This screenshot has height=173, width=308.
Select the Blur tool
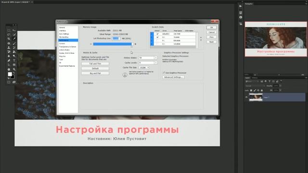point(9,56)
